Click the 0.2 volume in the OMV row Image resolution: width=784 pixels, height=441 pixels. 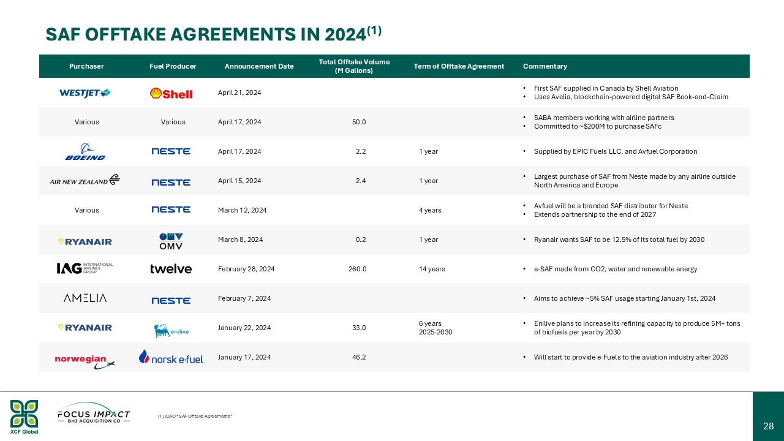[361, 239]
